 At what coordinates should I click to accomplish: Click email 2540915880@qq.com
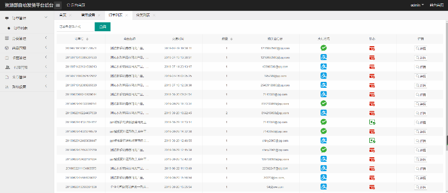pyautogui.click(x=275, y=85)
